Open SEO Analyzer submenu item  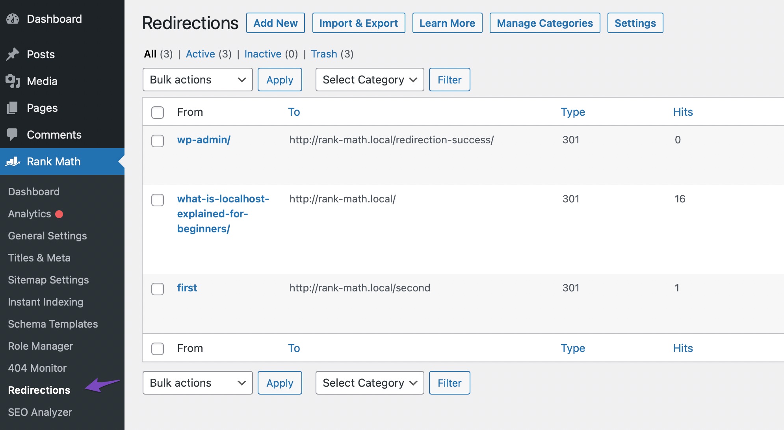40,412
